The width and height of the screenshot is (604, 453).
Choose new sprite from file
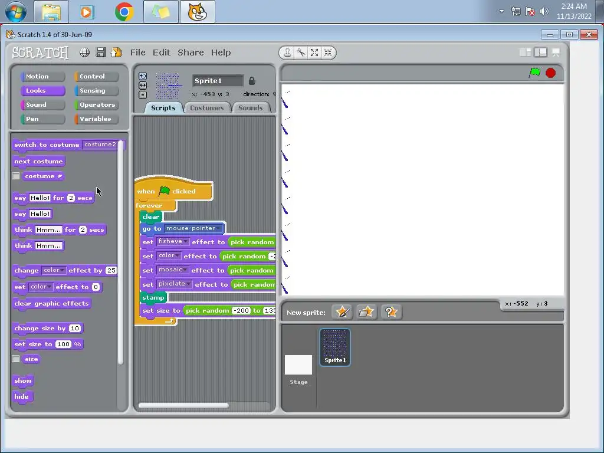pos(366,312)
